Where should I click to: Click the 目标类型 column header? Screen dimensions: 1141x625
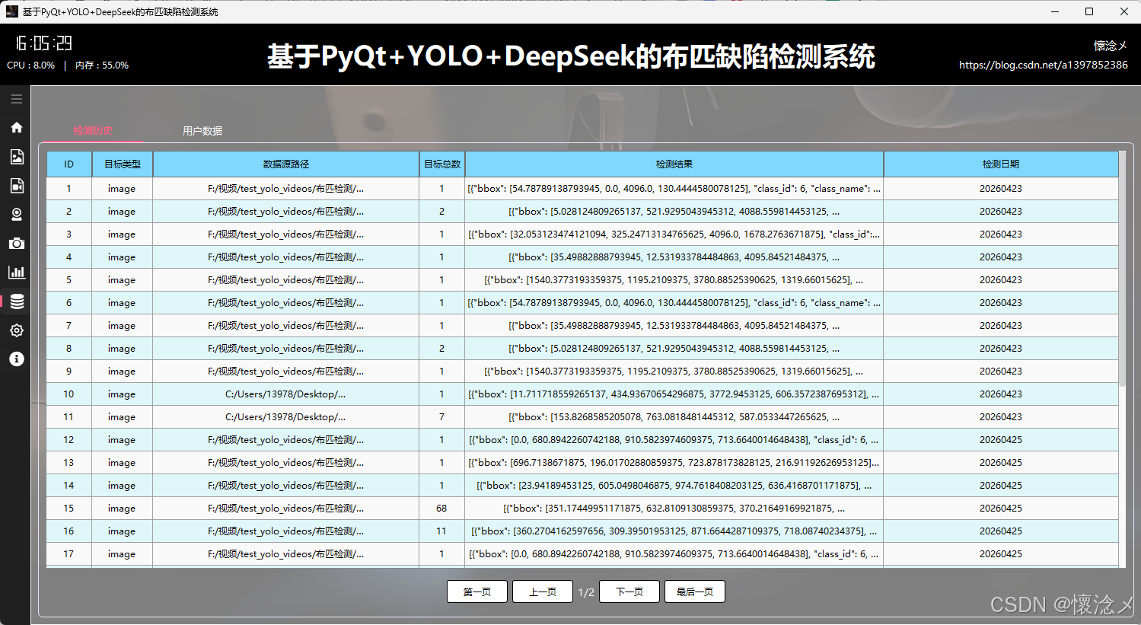coord(123,164)
